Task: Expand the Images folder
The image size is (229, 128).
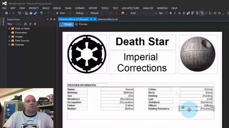Action: pos(9,37)
